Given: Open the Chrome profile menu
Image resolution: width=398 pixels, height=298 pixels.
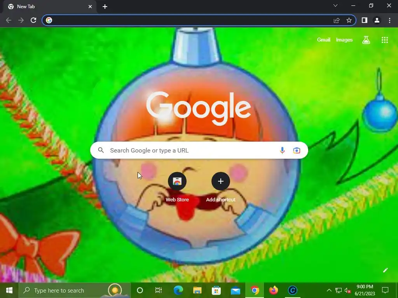Looking at the screenshot, I should click(x=377, y=20).
